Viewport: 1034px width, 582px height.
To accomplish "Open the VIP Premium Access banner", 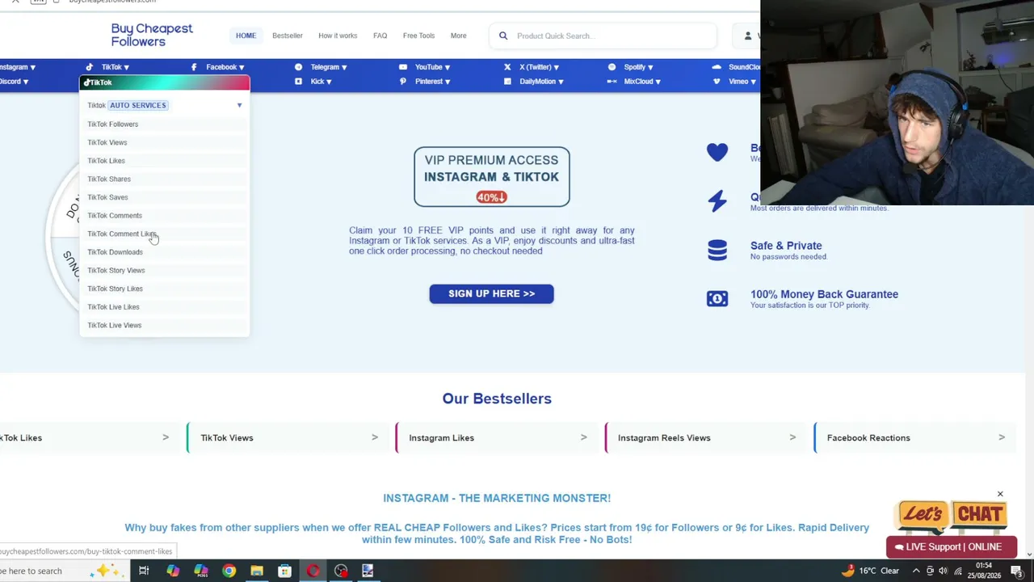I will (x=492, y=177).
